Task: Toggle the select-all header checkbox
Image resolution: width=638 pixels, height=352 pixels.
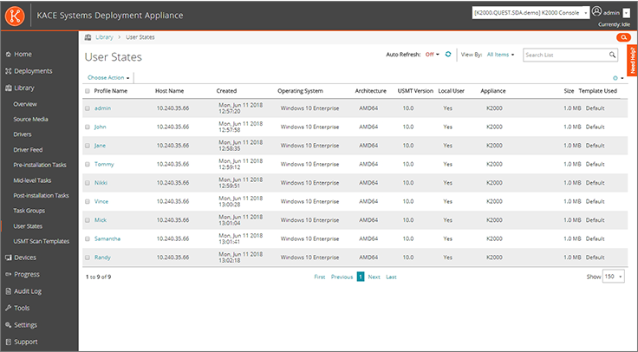Action: point(87,91)
